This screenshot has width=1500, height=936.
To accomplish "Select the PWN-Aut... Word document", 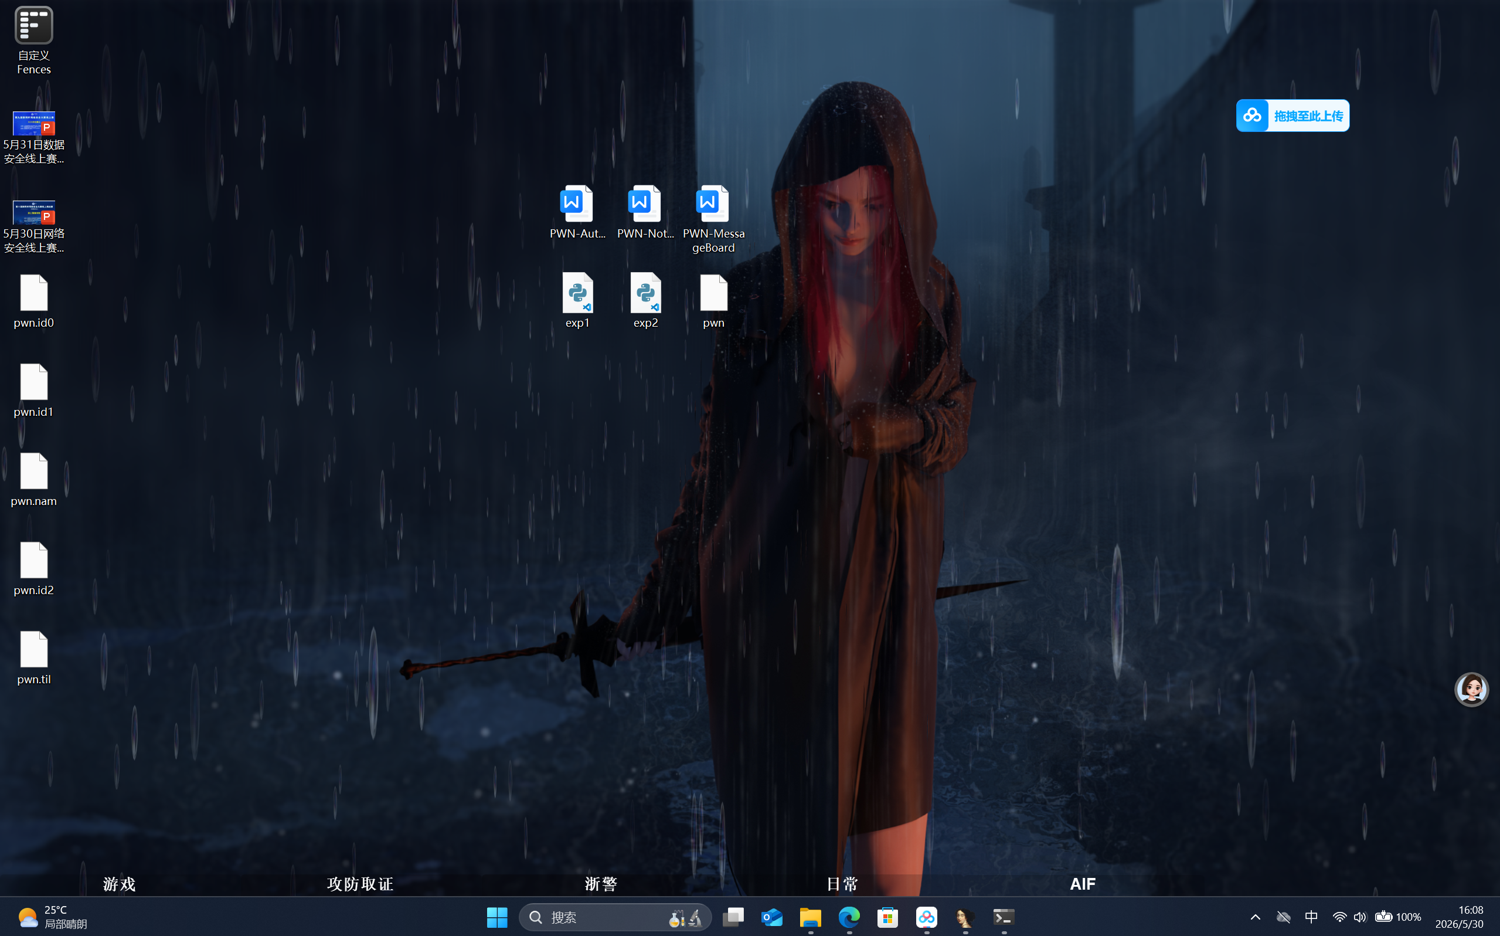I will click(577, 212).
